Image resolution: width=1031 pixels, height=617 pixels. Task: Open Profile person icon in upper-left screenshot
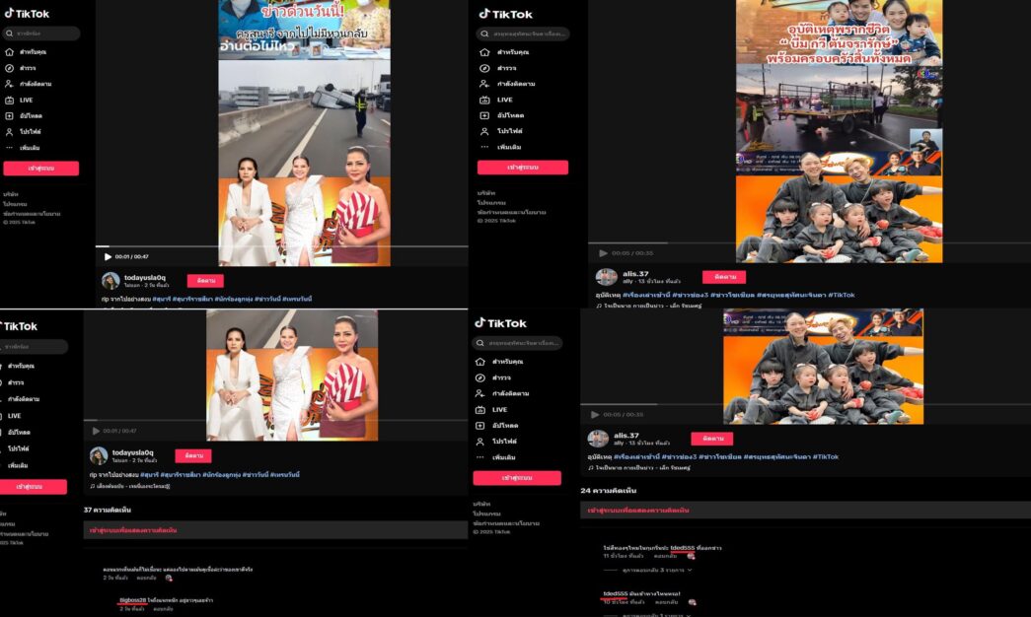coord(9,131)
